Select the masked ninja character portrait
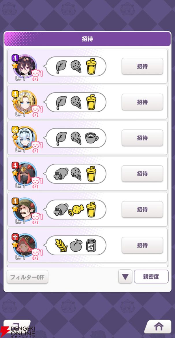175x338 pixels. tap(25, 173)
